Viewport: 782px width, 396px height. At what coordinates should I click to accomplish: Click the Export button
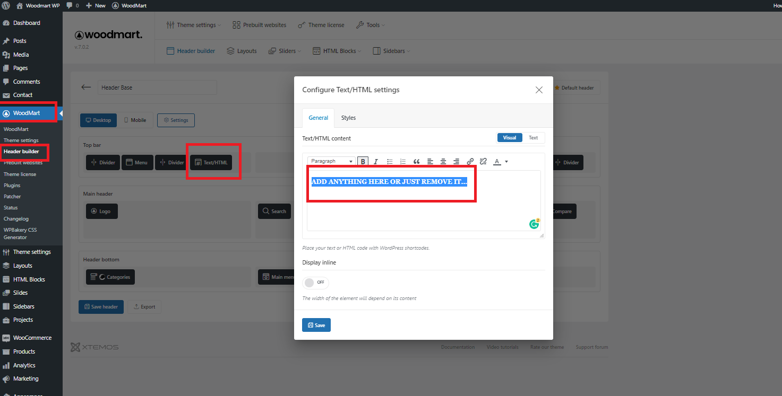tap(144, 306)
